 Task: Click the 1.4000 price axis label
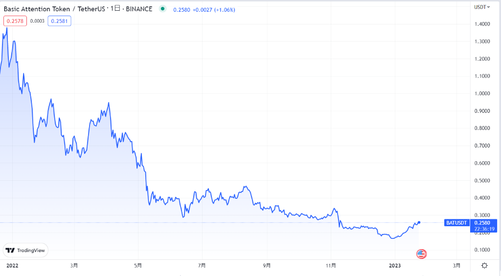click(482, 24)
